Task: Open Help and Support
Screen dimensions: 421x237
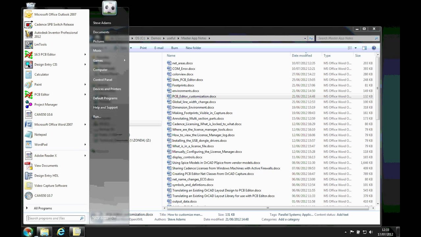Action: click(105, 107)
